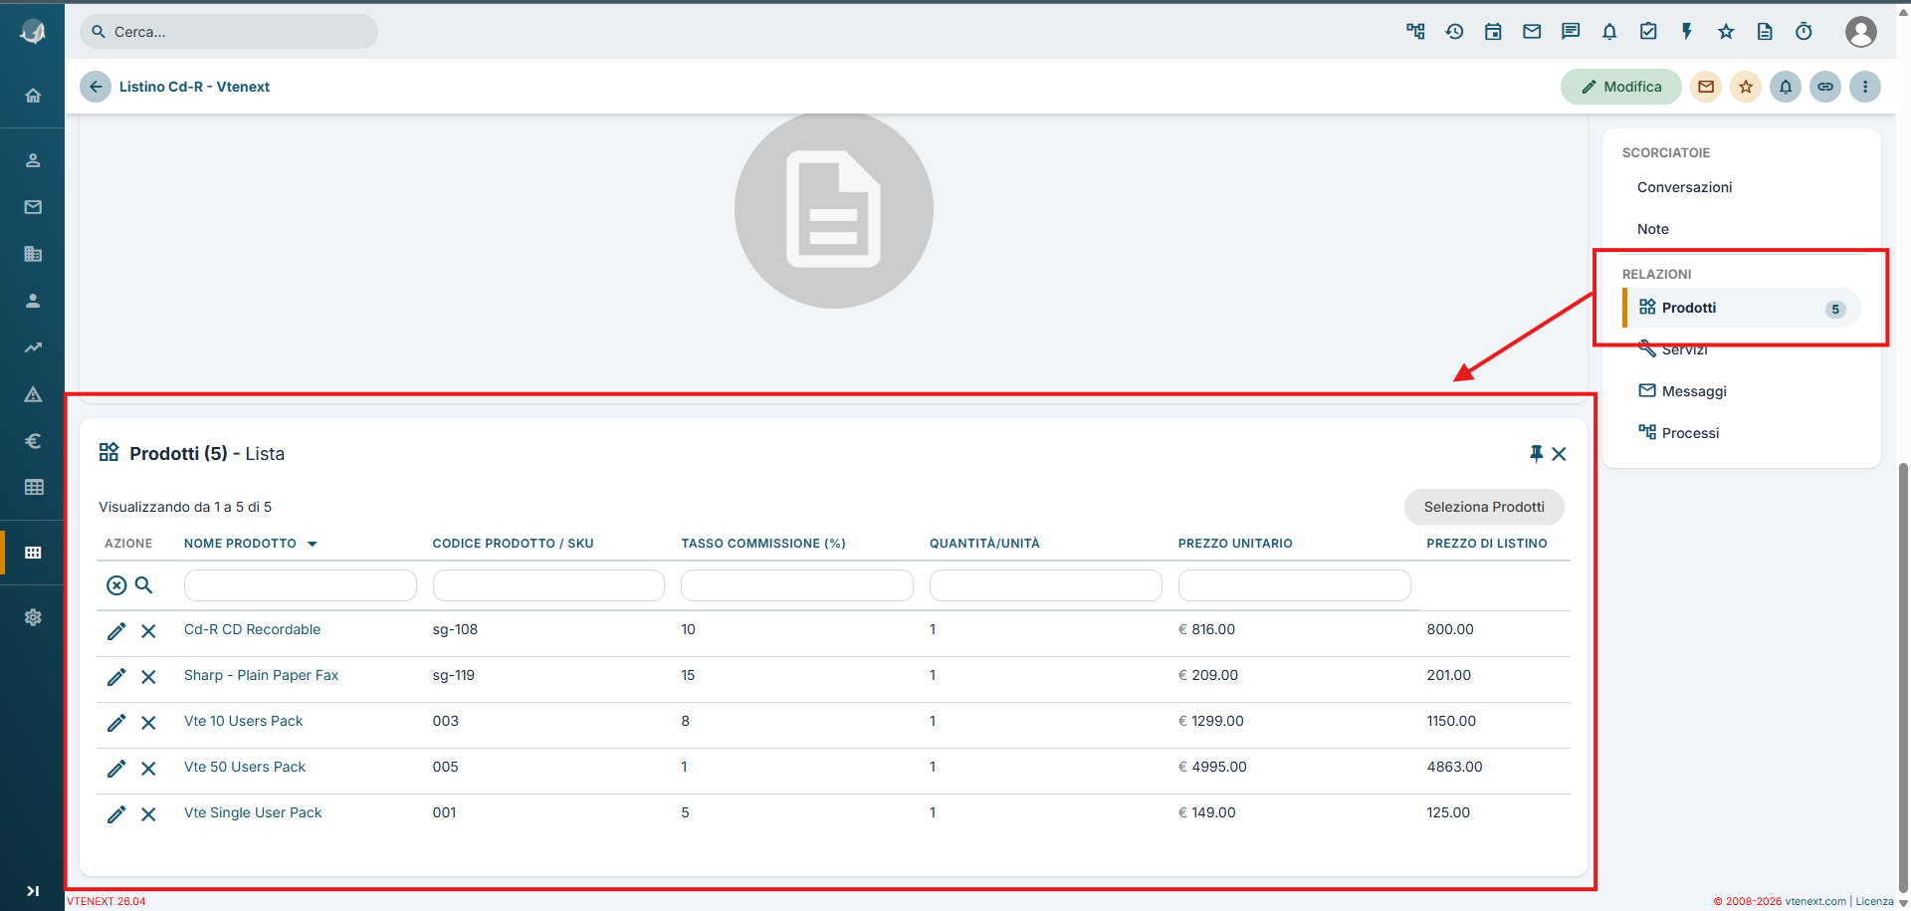Open Messaggi relation
The height and width of the screenshot is (911, 1911).
point(1682,391)
